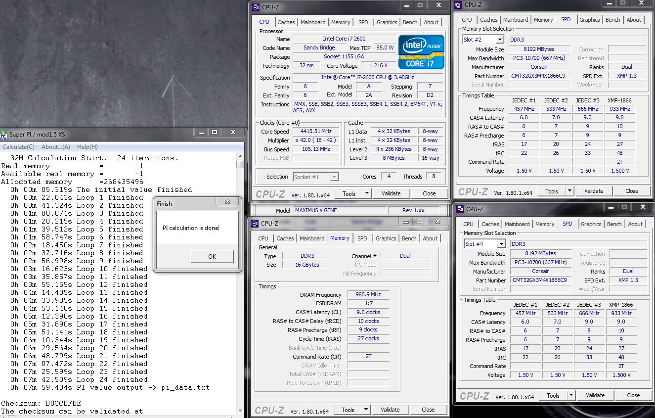Screen dimensions: 655x418
Task: Click CPU-Z icon in the Slot #2 SPD window title
Action: point(459,4)
